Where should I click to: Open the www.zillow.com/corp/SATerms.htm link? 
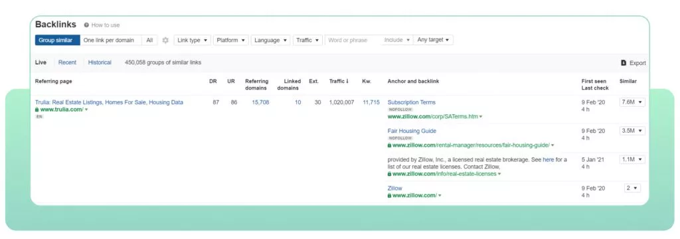[433, 117]
